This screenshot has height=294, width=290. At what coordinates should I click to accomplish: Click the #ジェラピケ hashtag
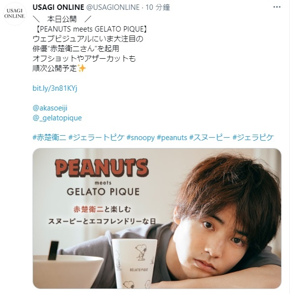pos(253,138)
